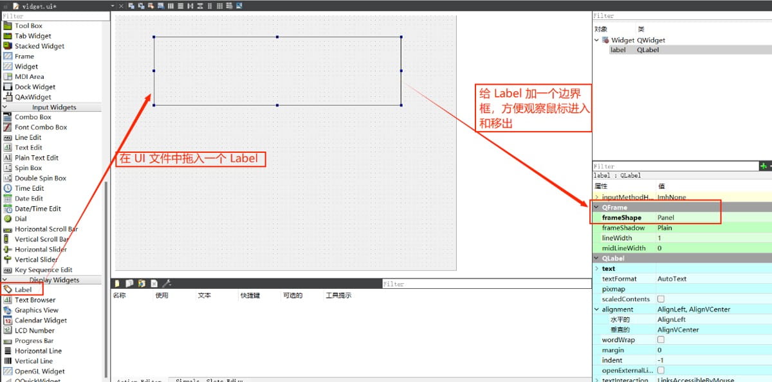772x382 pixels.
Task: Click the Delete action icon in Action Editor
Action: (154, 283)
